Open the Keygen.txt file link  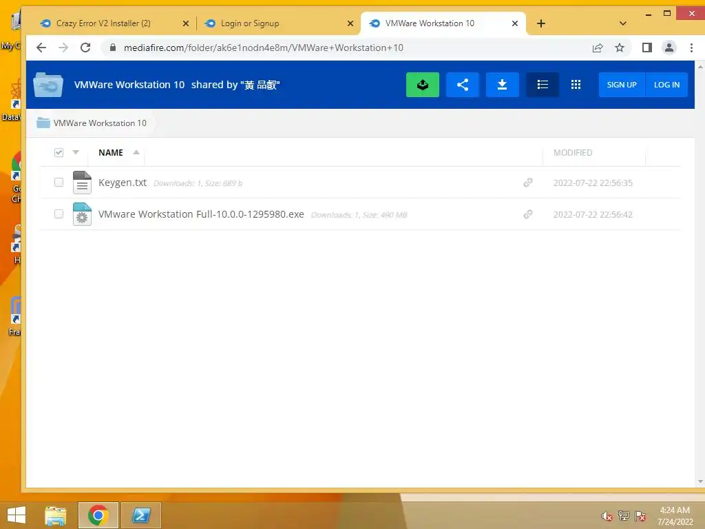pos(123,183)
